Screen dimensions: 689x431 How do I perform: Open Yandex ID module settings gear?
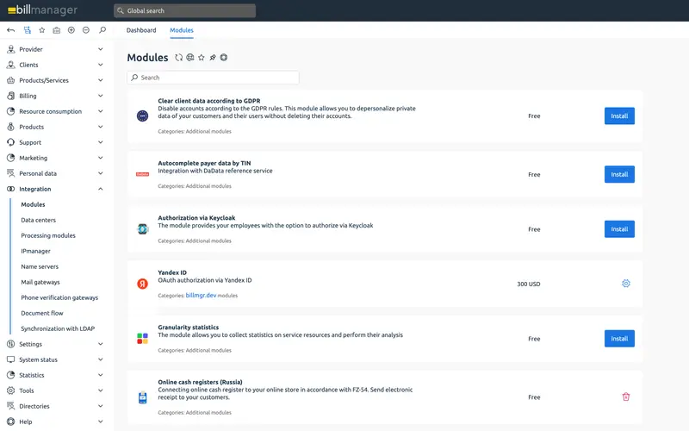[626, 284]
